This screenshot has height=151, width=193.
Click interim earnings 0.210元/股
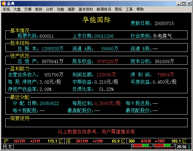[106, 82]
